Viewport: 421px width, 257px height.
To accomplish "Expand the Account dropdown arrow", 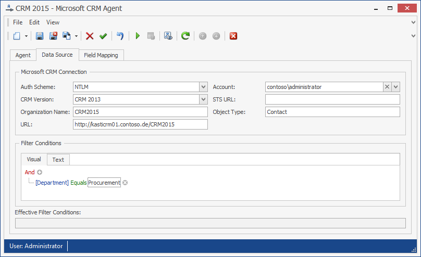I will tap(395, 87).
